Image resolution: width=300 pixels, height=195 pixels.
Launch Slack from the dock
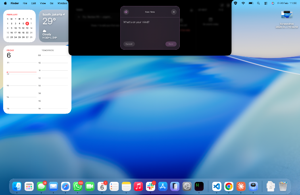click(150, 186)
